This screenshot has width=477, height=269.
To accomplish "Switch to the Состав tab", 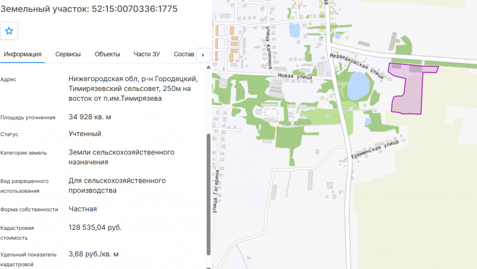I will pos(184,54).
